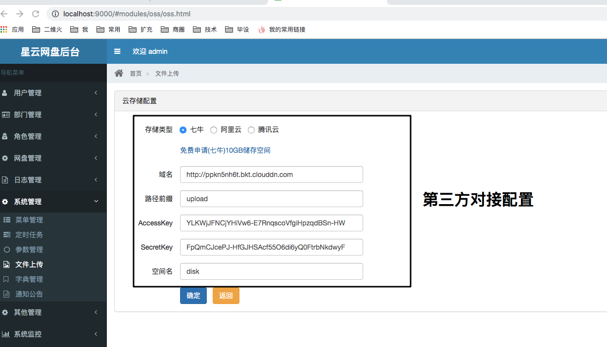The image size is (607, 347).
Task: Open the 免费申请(七牛)10GB储存空间 link
Action: (225, 150)
